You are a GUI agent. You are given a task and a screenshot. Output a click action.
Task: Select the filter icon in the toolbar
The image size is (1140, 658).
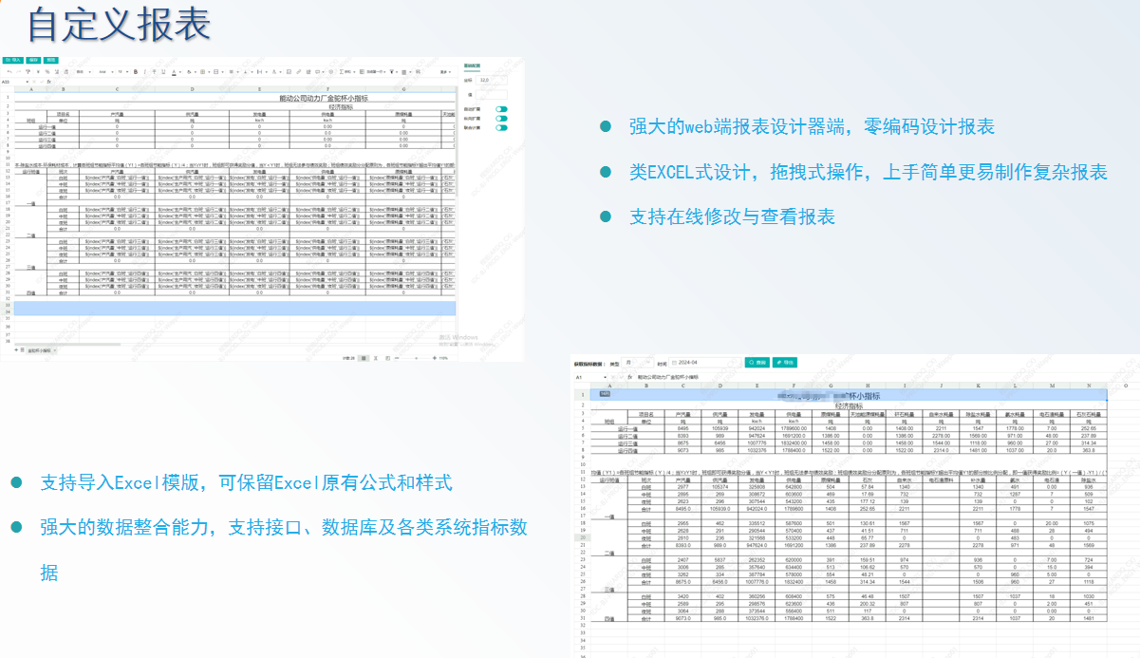click(x=391, y=71)
